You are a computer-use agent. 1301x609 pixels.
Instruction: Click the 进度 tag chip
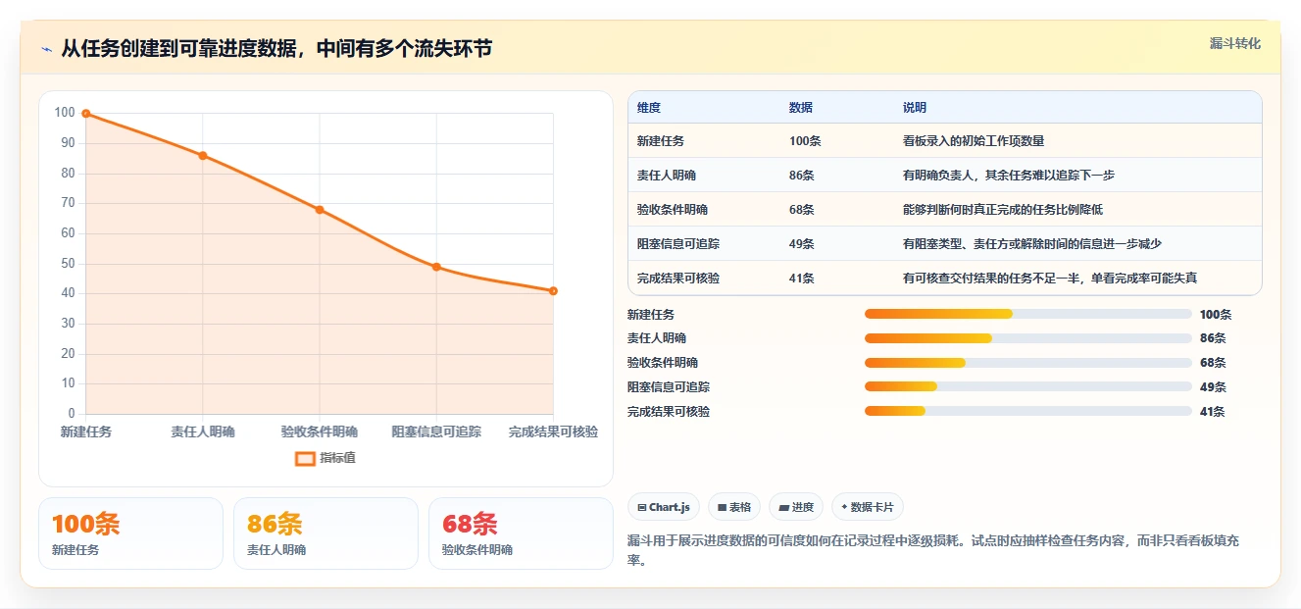796,507
